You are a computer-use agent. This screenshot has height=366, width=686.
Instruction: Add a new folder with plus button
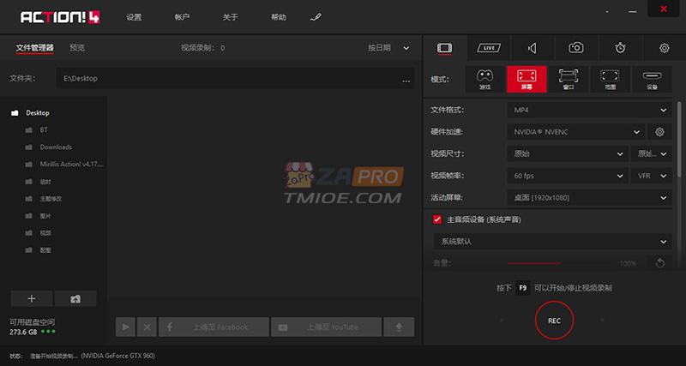pyautogui.click(x=32, y=298)
